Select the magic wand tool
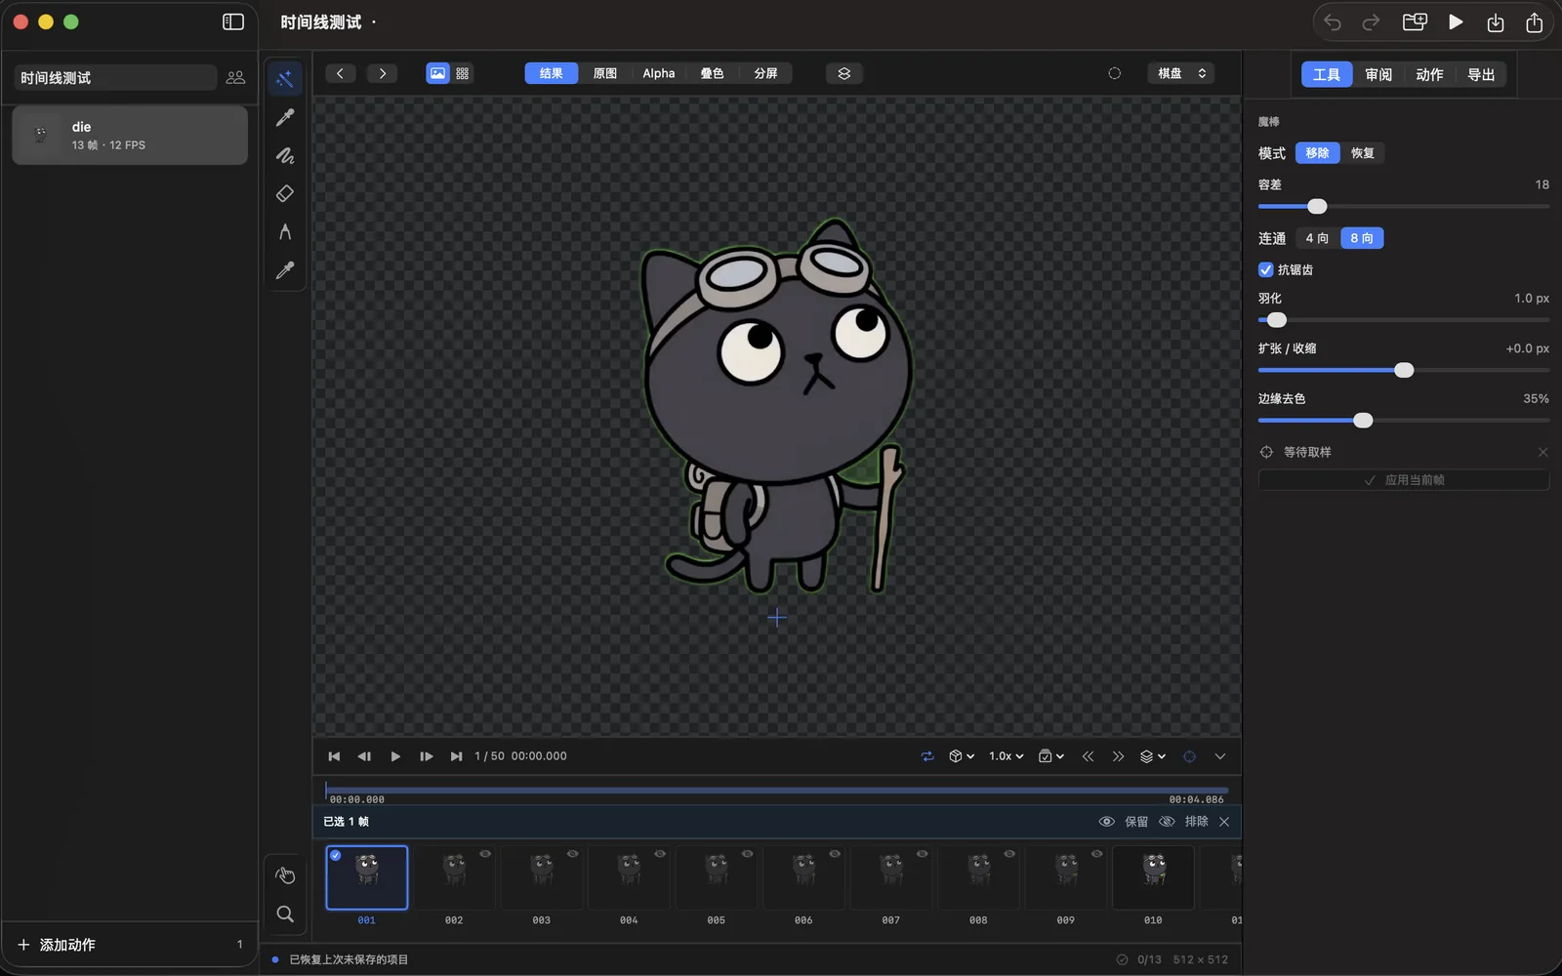Viewport: 1562px width, 976px height. coord(284,79)
